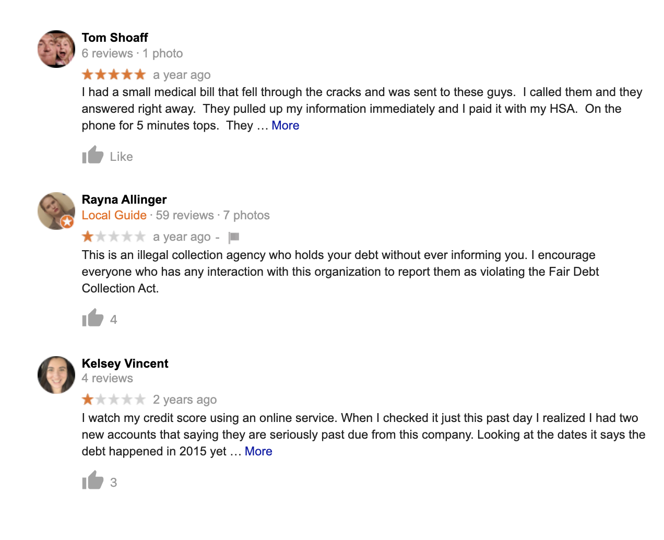The height and width of the screenshot is (540, 664).
Task: Click thumbs up on Kelsey Vincent's review
Action: (93, 480)
